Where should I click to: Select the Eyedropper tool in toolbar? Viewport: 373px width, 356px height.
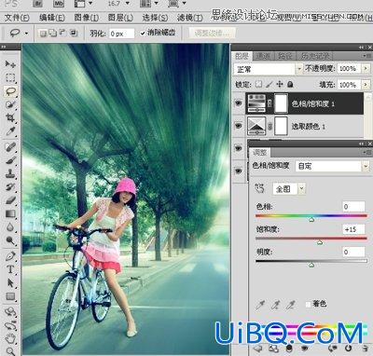point(10,131)
